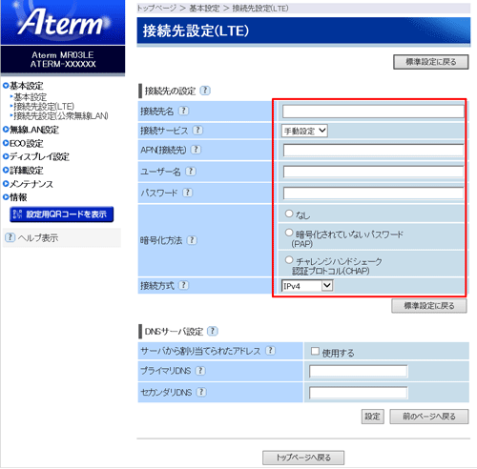Open help icon for 暗号化方法
Image resolution: width=477 pixels, height=469 pixels.
192,240
